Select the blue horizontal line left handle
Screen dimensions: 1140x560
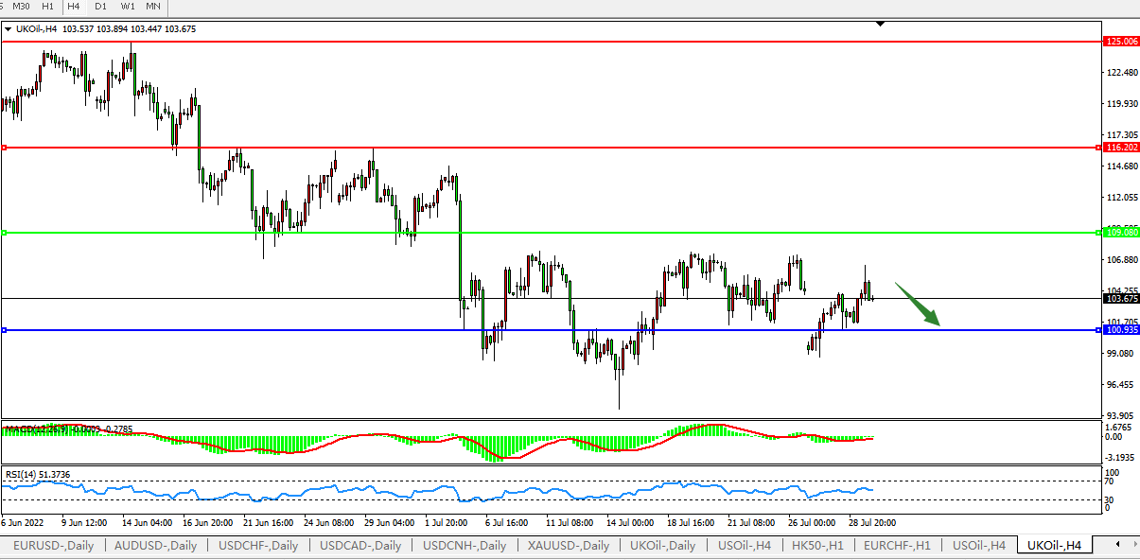tap(5, 330)
